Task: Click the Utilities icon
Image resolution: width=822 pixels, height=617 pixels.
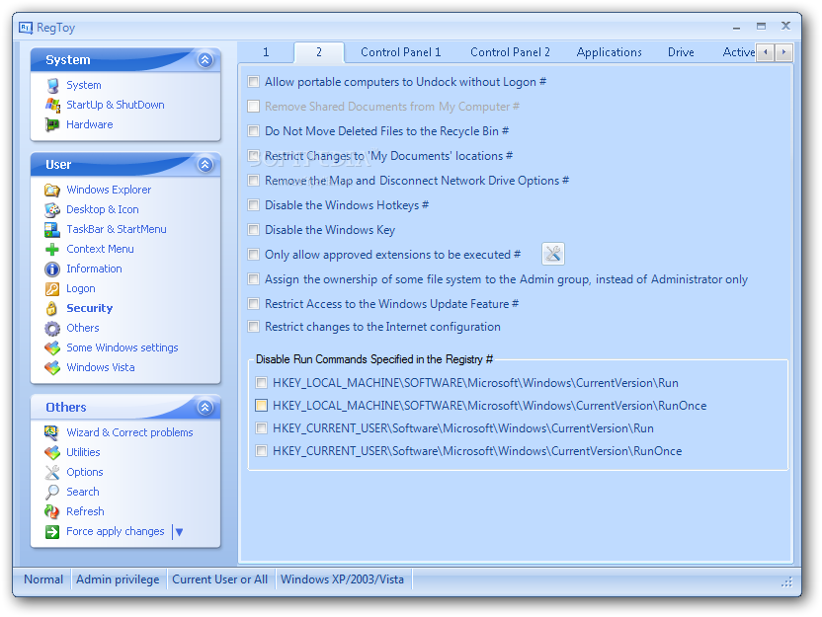Action: coord(52,452)
